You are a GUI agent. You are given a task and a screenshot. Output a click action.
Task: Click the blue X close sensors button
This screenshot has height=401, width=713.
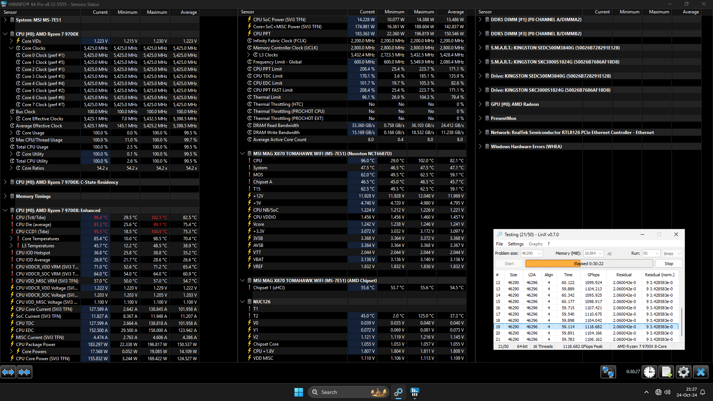click(x=701, y=372)
